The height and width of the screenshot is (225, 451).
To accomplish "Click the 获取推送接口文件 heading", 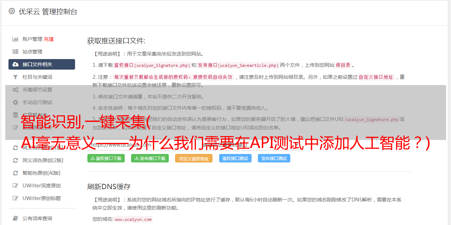I will coord(116,41).
